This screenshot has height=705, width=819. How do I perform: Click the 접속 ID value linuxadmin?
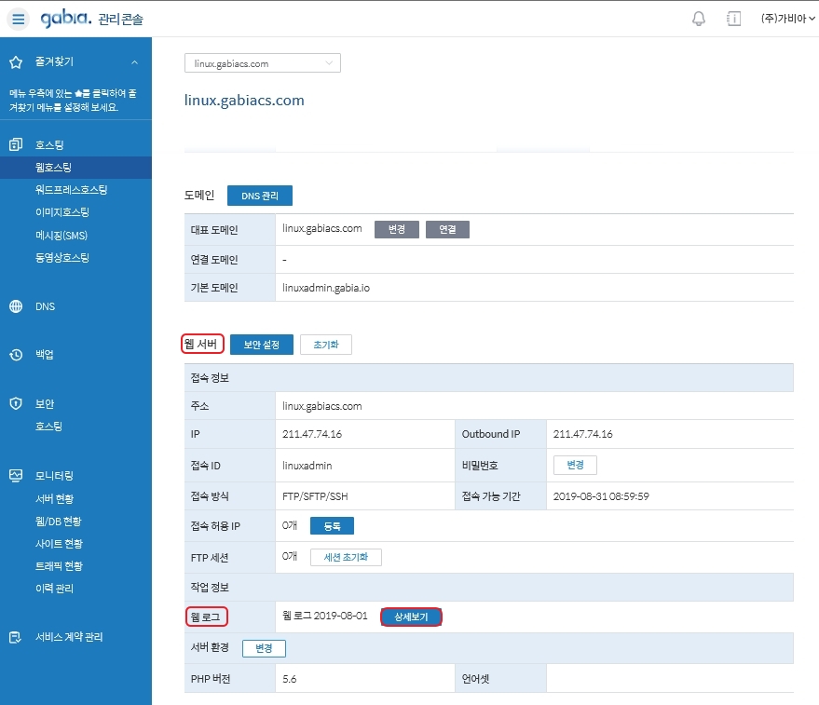coord(307,466)
